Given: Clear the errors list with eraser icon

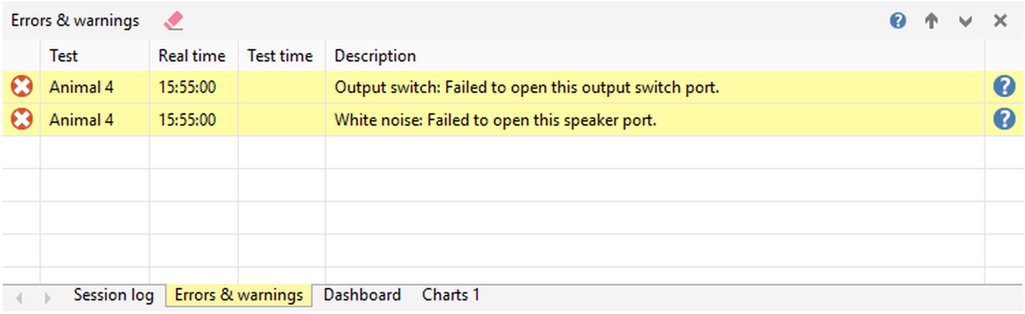Looking at the screenshot, I should tap(174, 21).
